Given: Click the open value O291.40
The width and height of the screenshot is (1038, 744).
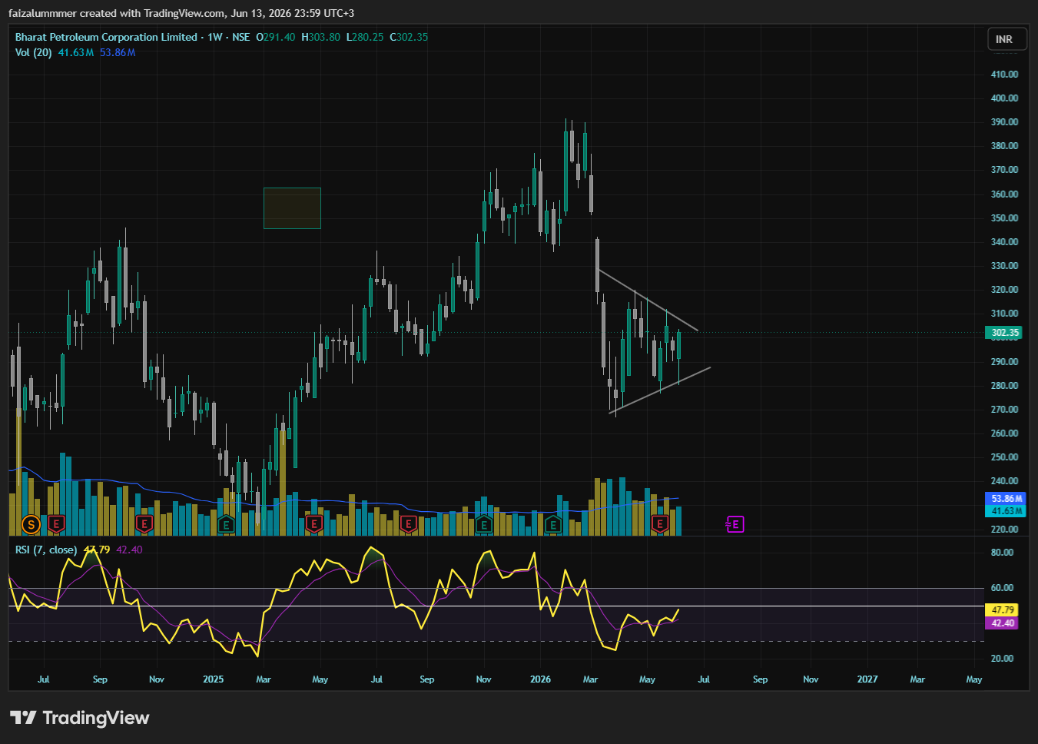Looking at the screenshot, I should pyautogui.click(x=276, y=37).
